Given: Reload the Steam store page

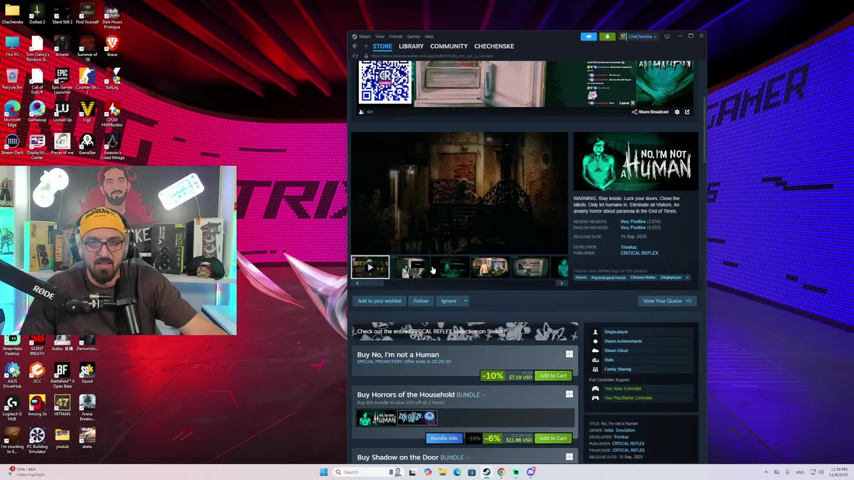Looking at the screenshot, I should point(356,56).
